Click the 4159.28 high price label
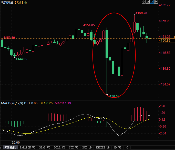The width and height of the screenshot is (175, 150). click(x=141, y=13)
